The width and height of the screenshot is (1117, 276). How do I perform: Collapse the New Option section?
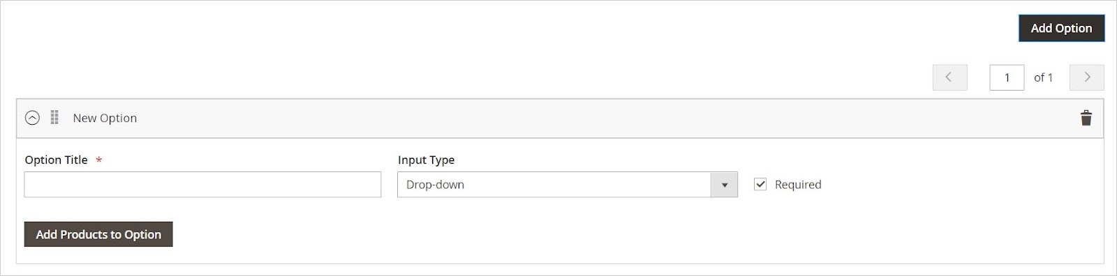click(32, 118)
